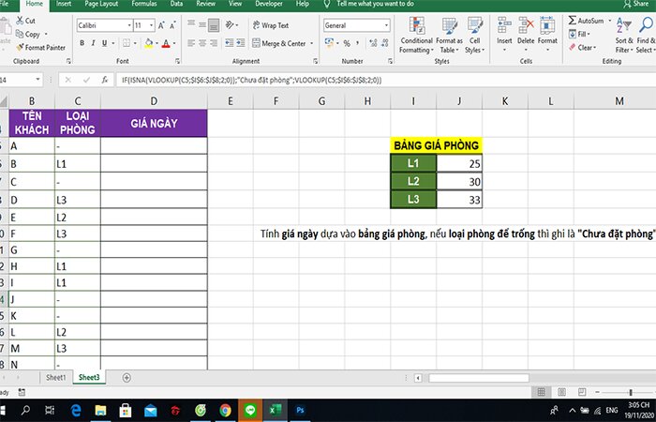Open Google Chrome from the taskbar
The image size is (656, 422).
[x=225, y=411]
